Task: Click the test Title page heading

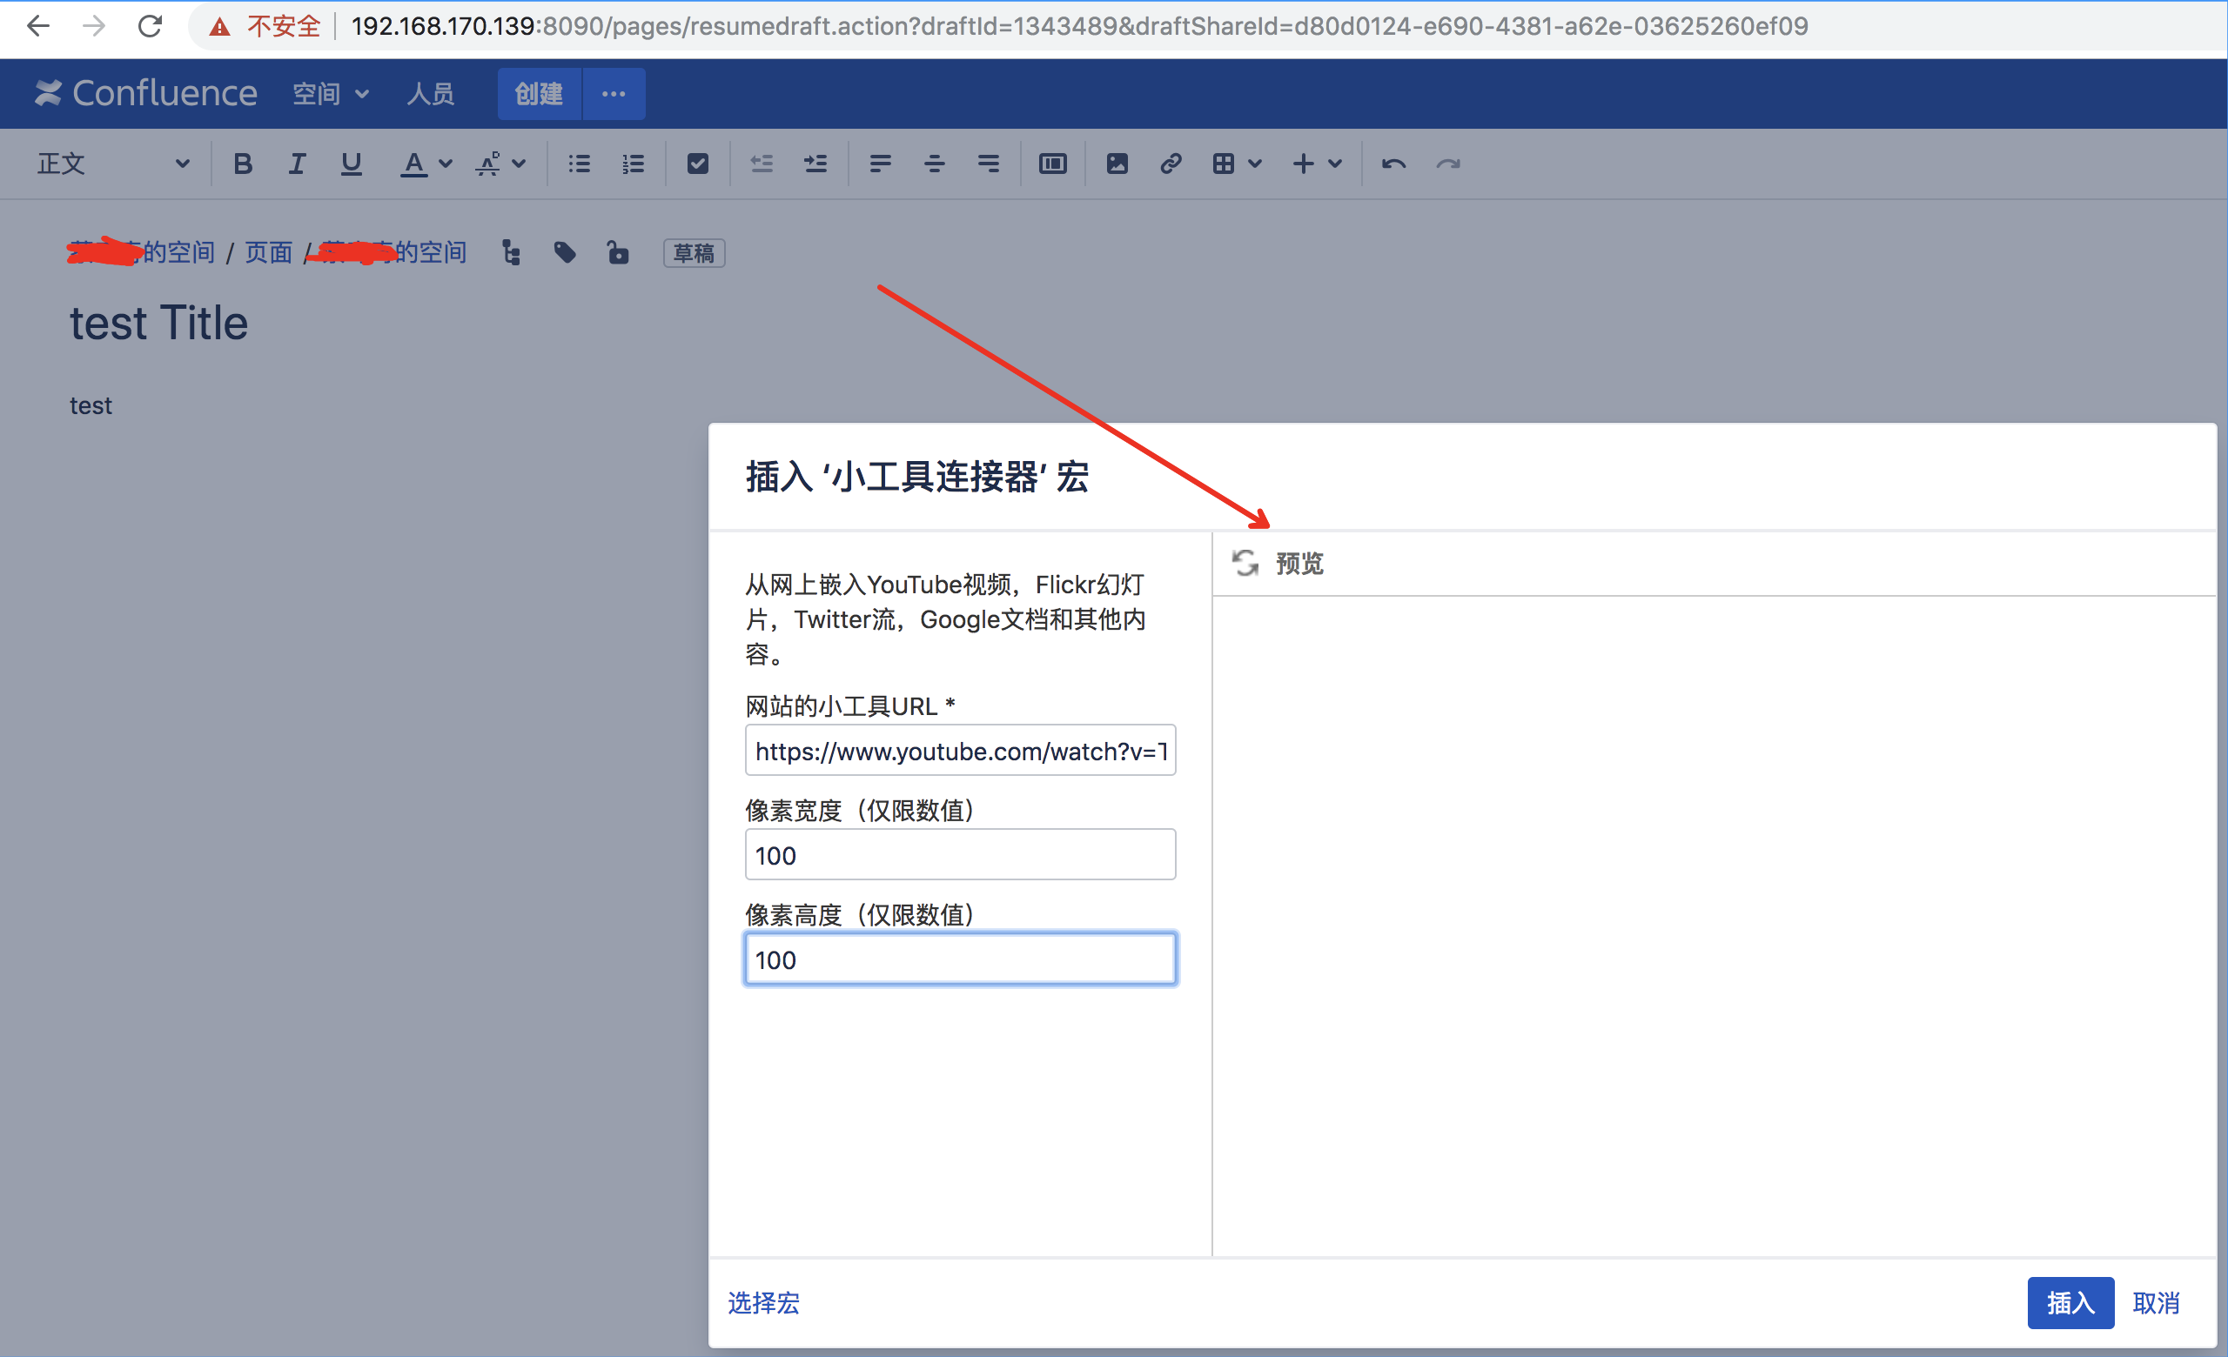Action: (159, 323)
